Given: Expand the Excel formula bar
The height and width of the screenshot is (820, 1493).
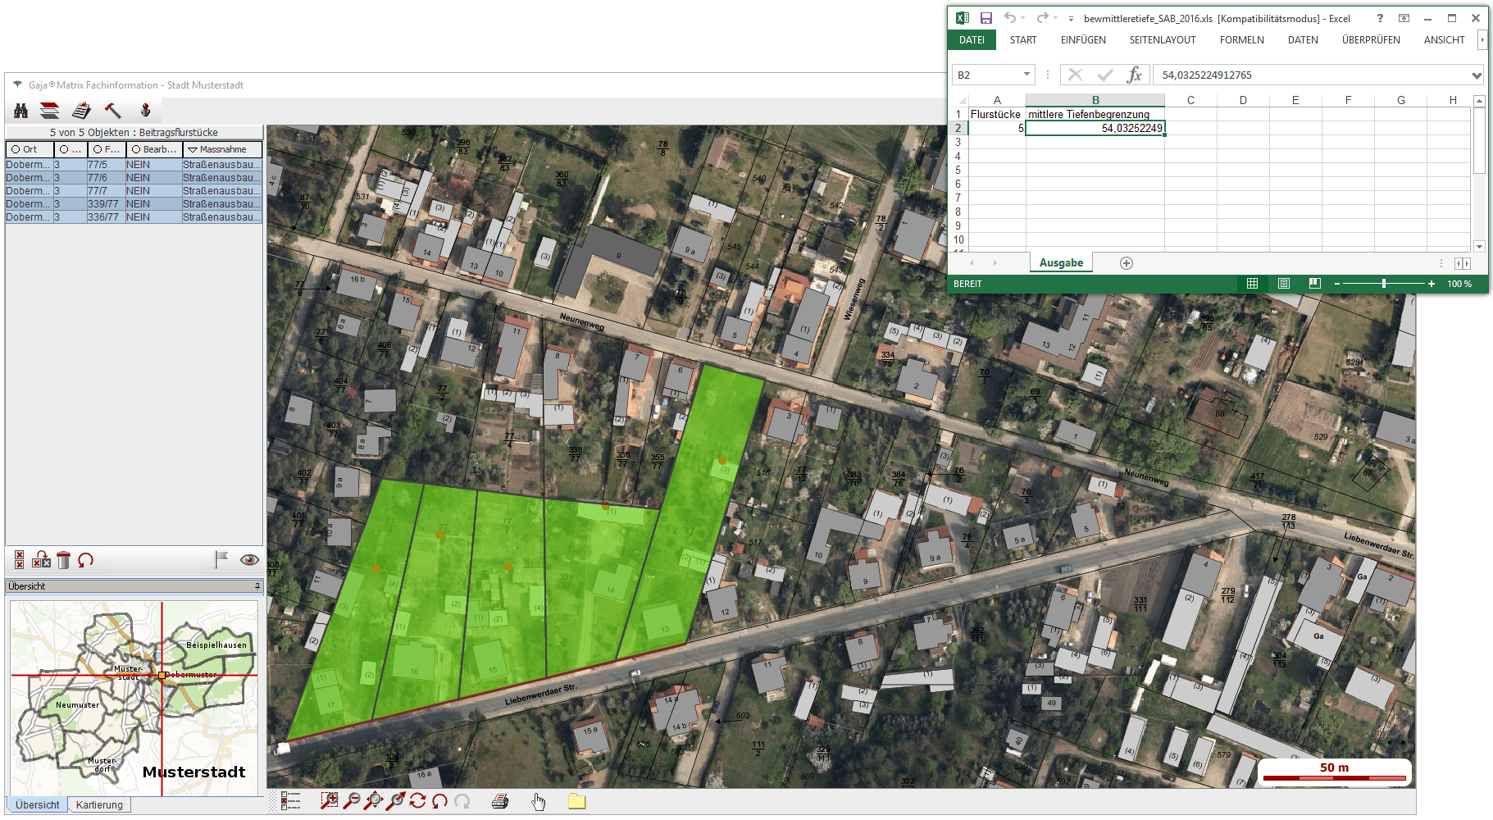Looking at the screenshot, I should [x=1476, y=75].
